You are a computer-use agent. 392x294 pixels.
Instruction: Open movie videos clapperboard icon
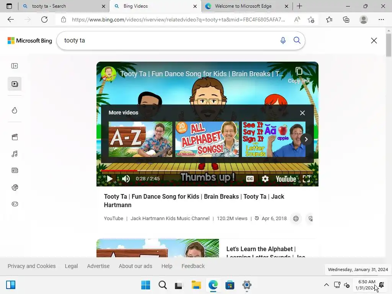[x=15, y=137]
